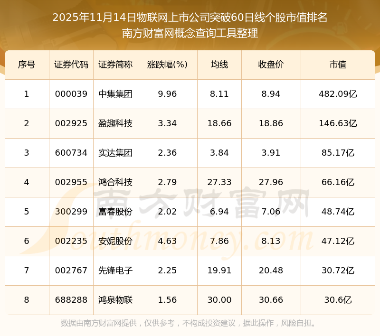Click market value 47.12亿
This screenshot has width=380, height=336.
pos(338,241)
